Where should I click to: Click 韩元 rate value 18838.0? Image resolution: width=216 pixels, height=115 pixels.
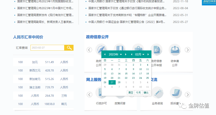click(x=49, y=104)
